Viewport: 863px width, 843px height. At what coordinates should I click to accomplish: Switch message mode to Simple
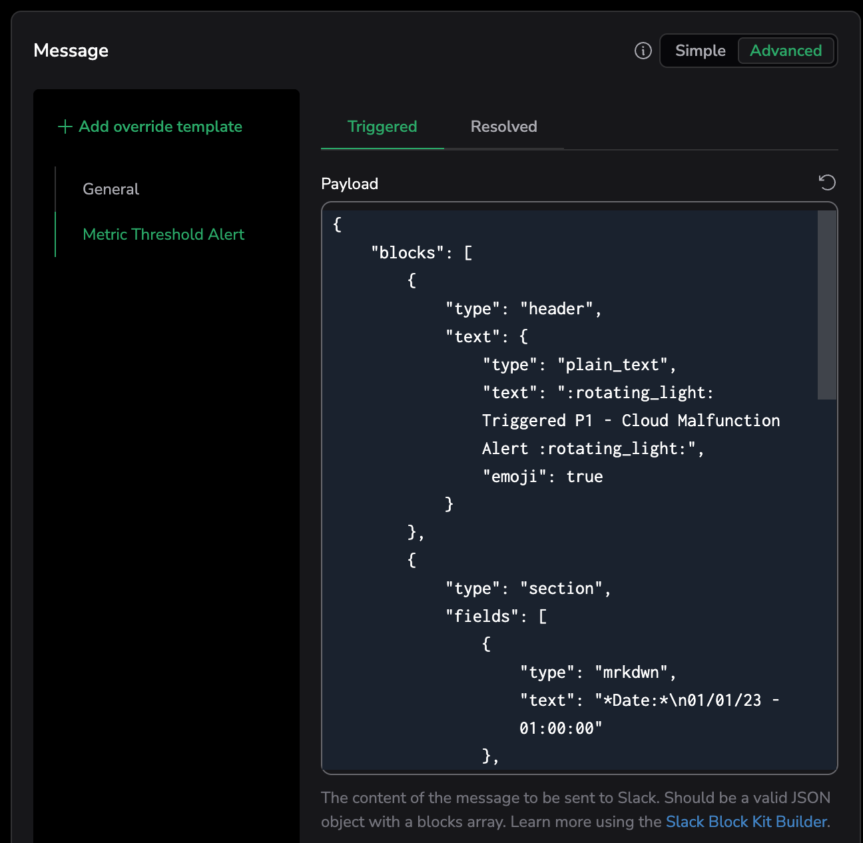[x=700, y=51]
